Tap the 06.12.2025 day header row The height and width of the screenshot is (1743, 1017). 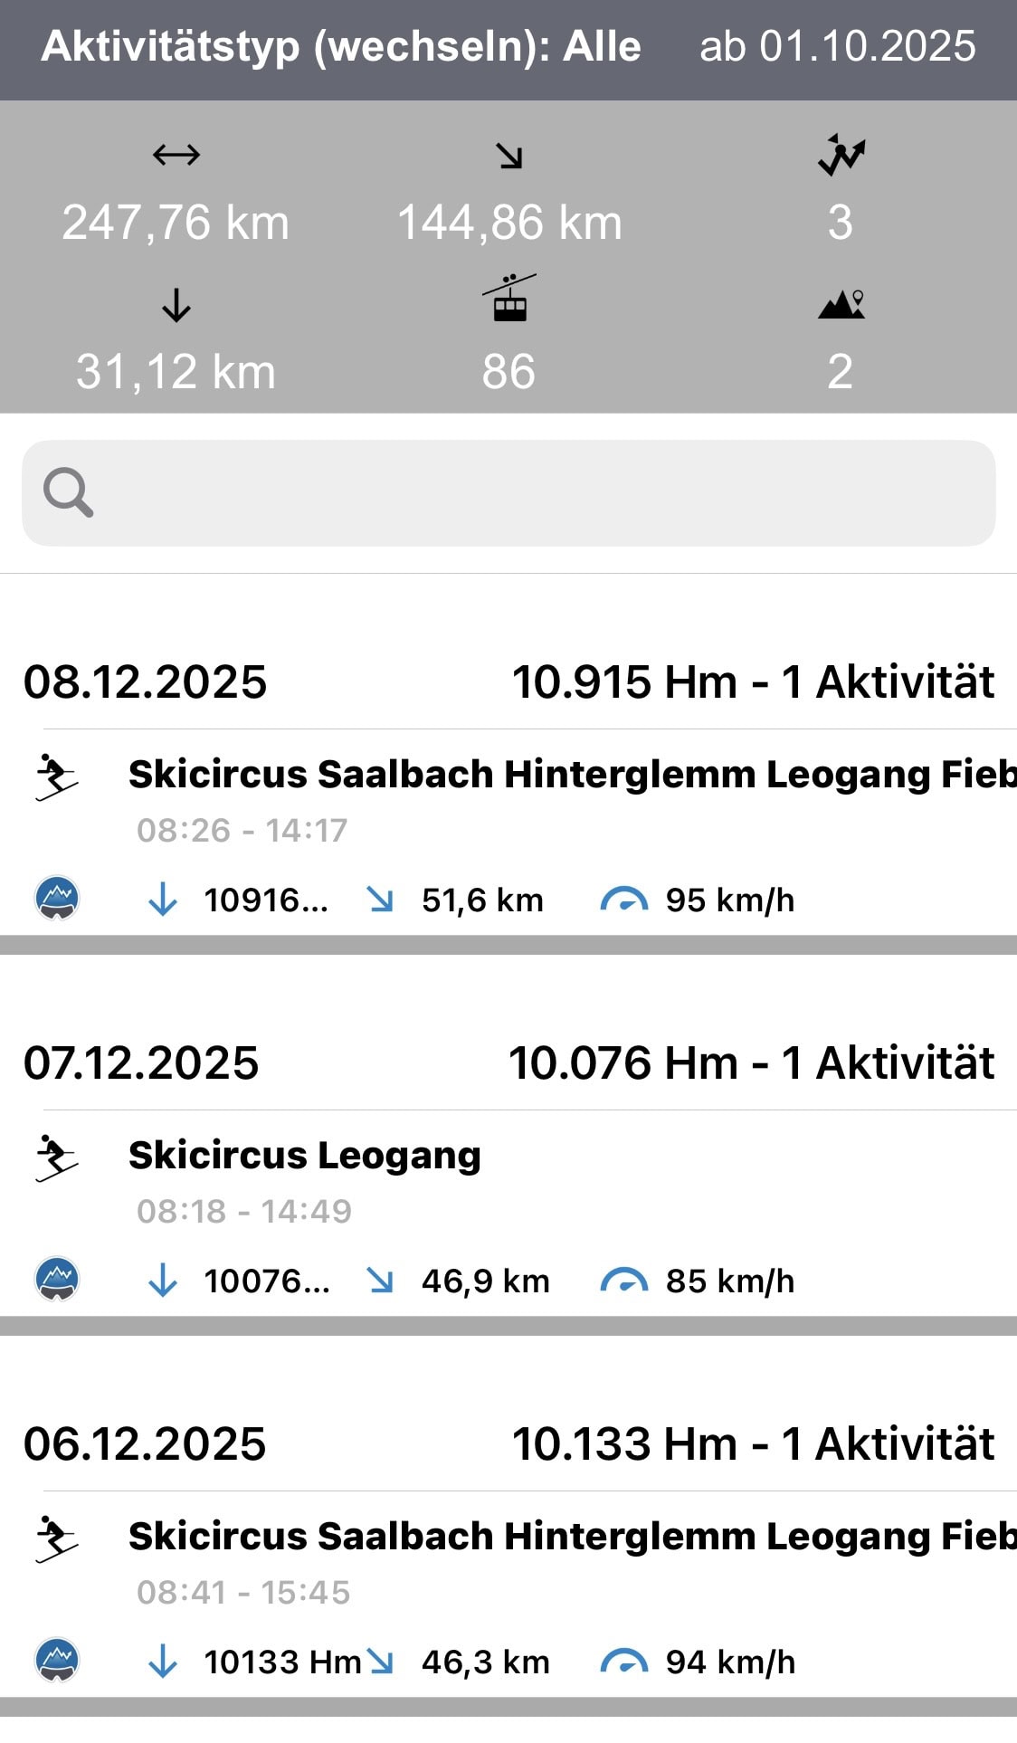pos(508,1443)
